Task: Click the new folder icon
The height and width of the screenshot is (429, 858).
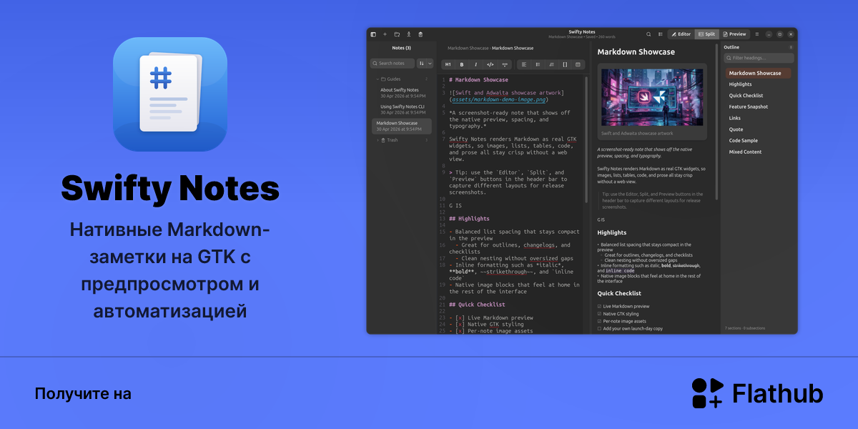Action: point(397,34)
